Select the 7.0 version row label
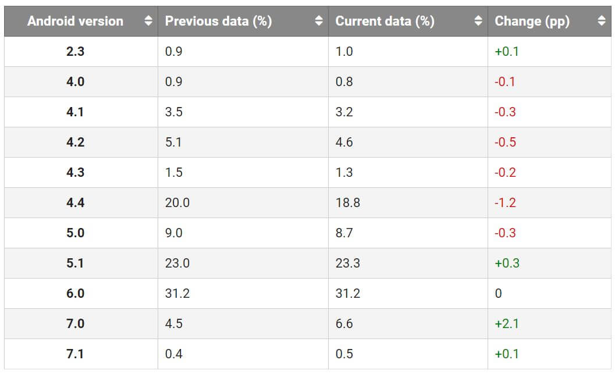This screenshot has width=615, height=374. pyautogui.click(x=75, y=323)
